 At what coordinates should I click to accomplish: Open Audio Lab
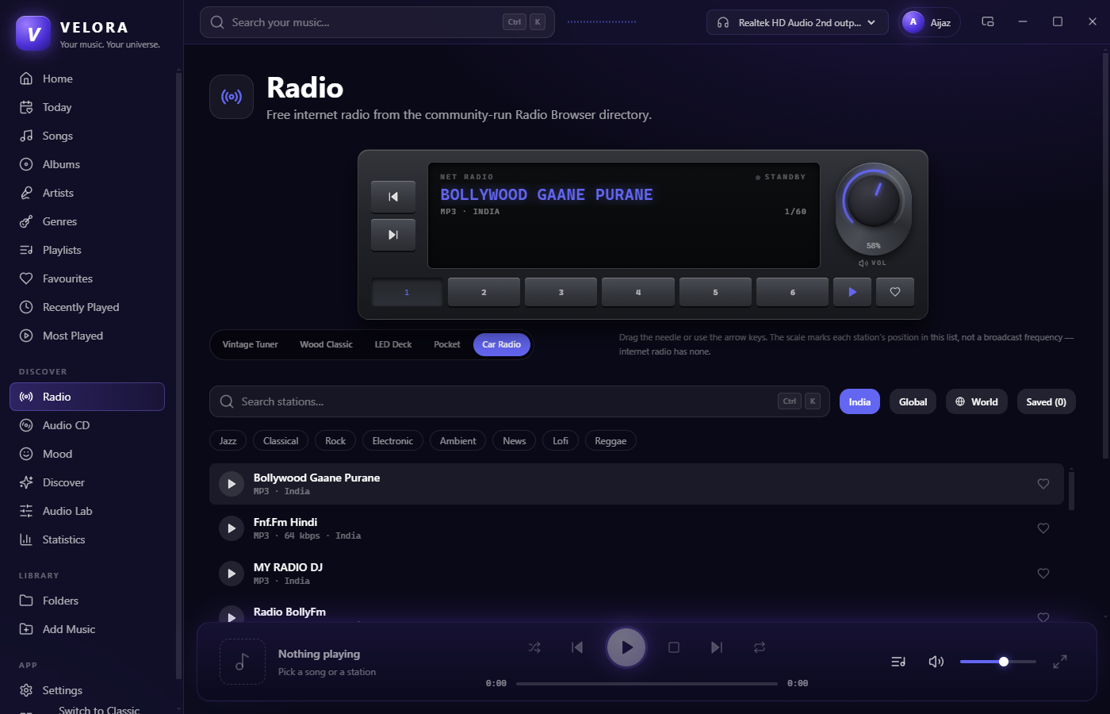tap(87, 511)
